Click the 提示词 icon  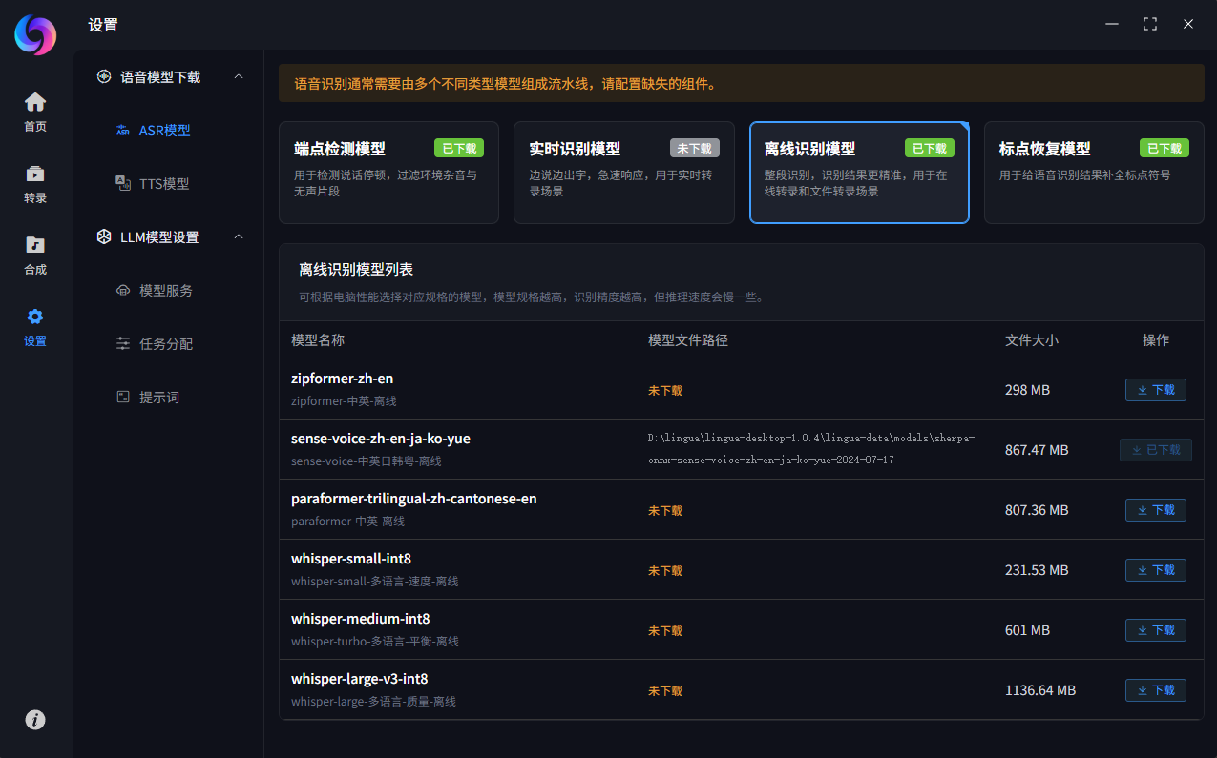click(123, 397)
